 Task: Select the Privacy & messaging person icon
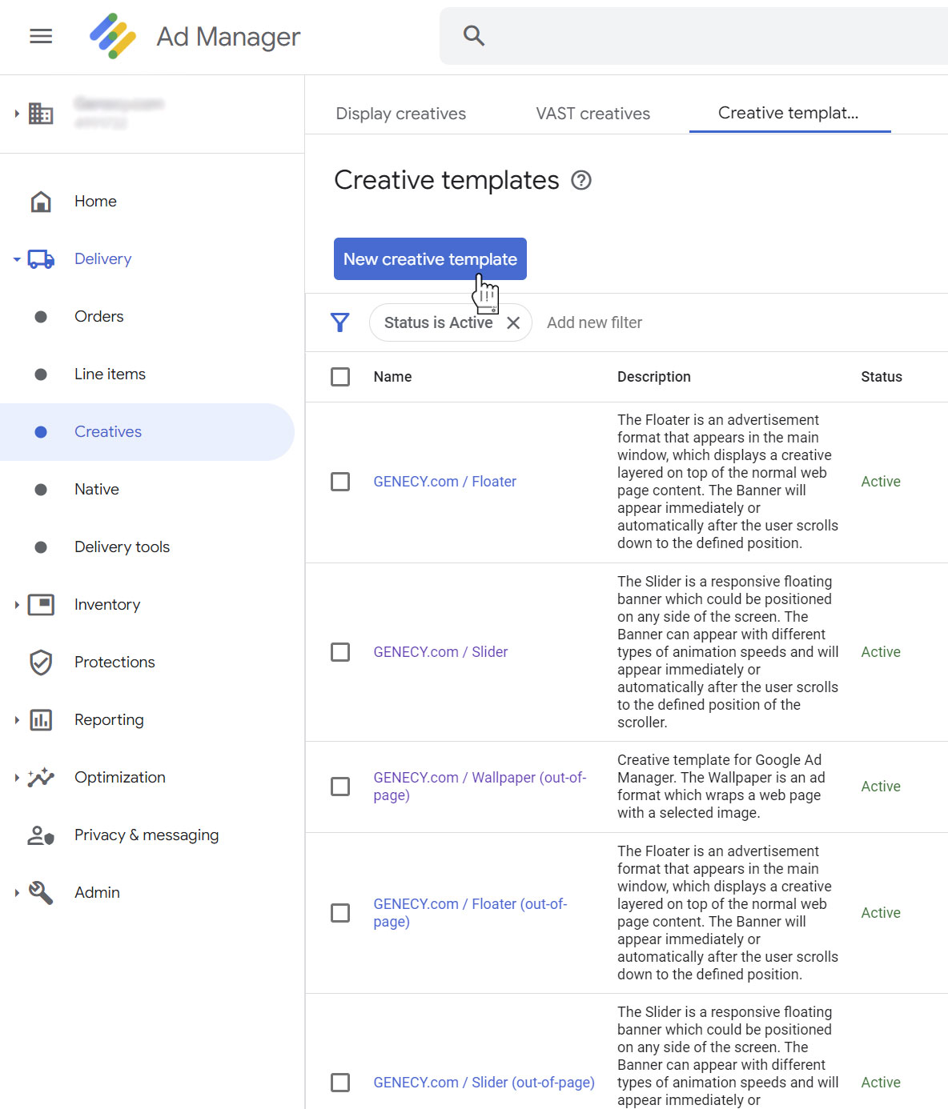point(40,835)
